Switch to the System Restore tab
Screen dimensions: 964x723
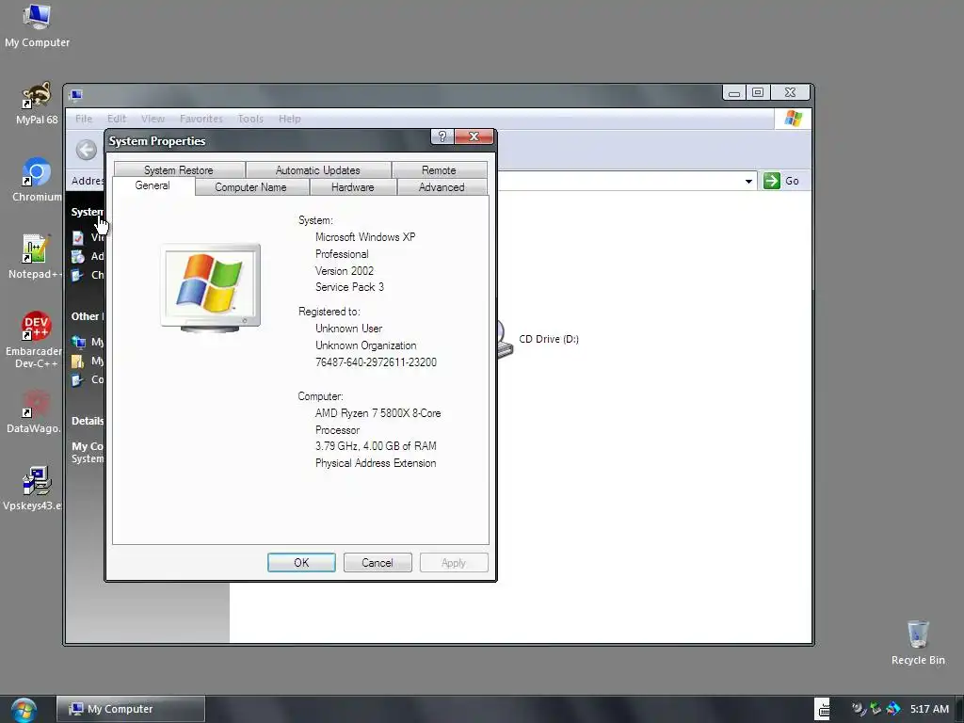[178, 170]
